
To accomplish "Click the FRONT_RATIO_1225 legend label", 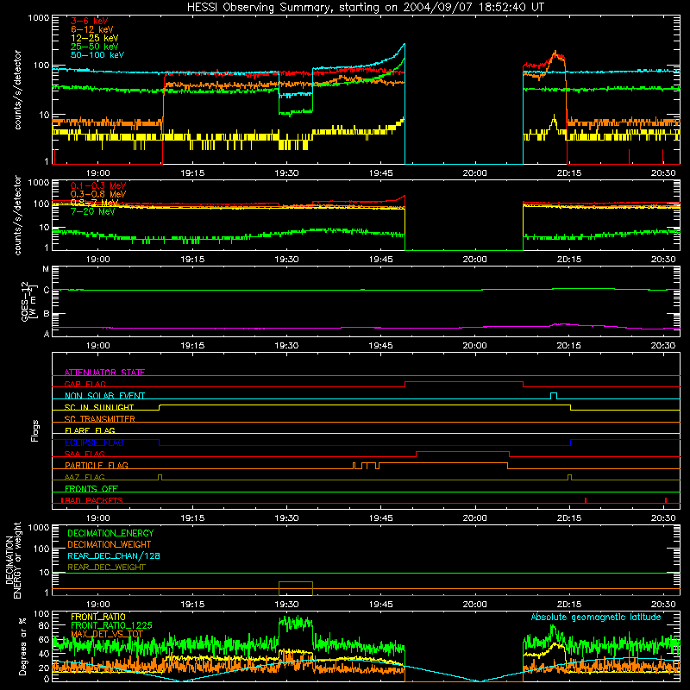I will point(111,625).
